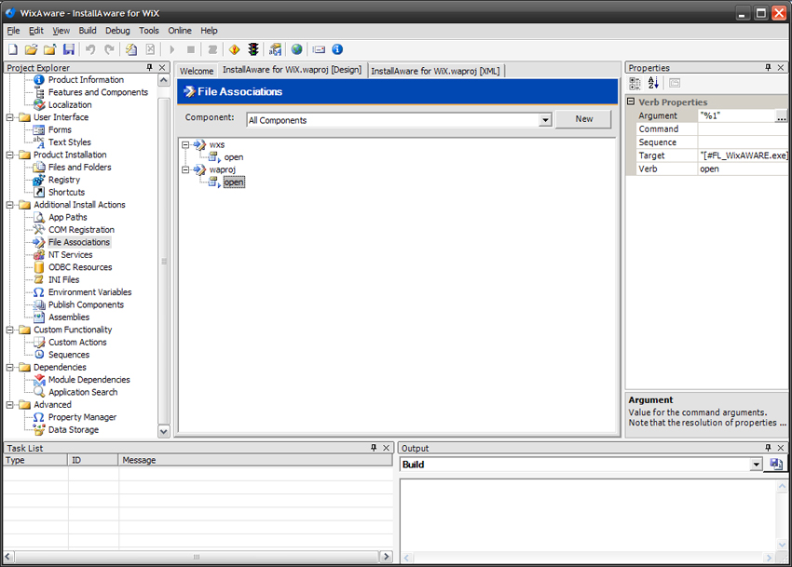Click the Alphabetical sort icon in Properties
Viewport: 792px width, 567px height.
click(653, 83)
